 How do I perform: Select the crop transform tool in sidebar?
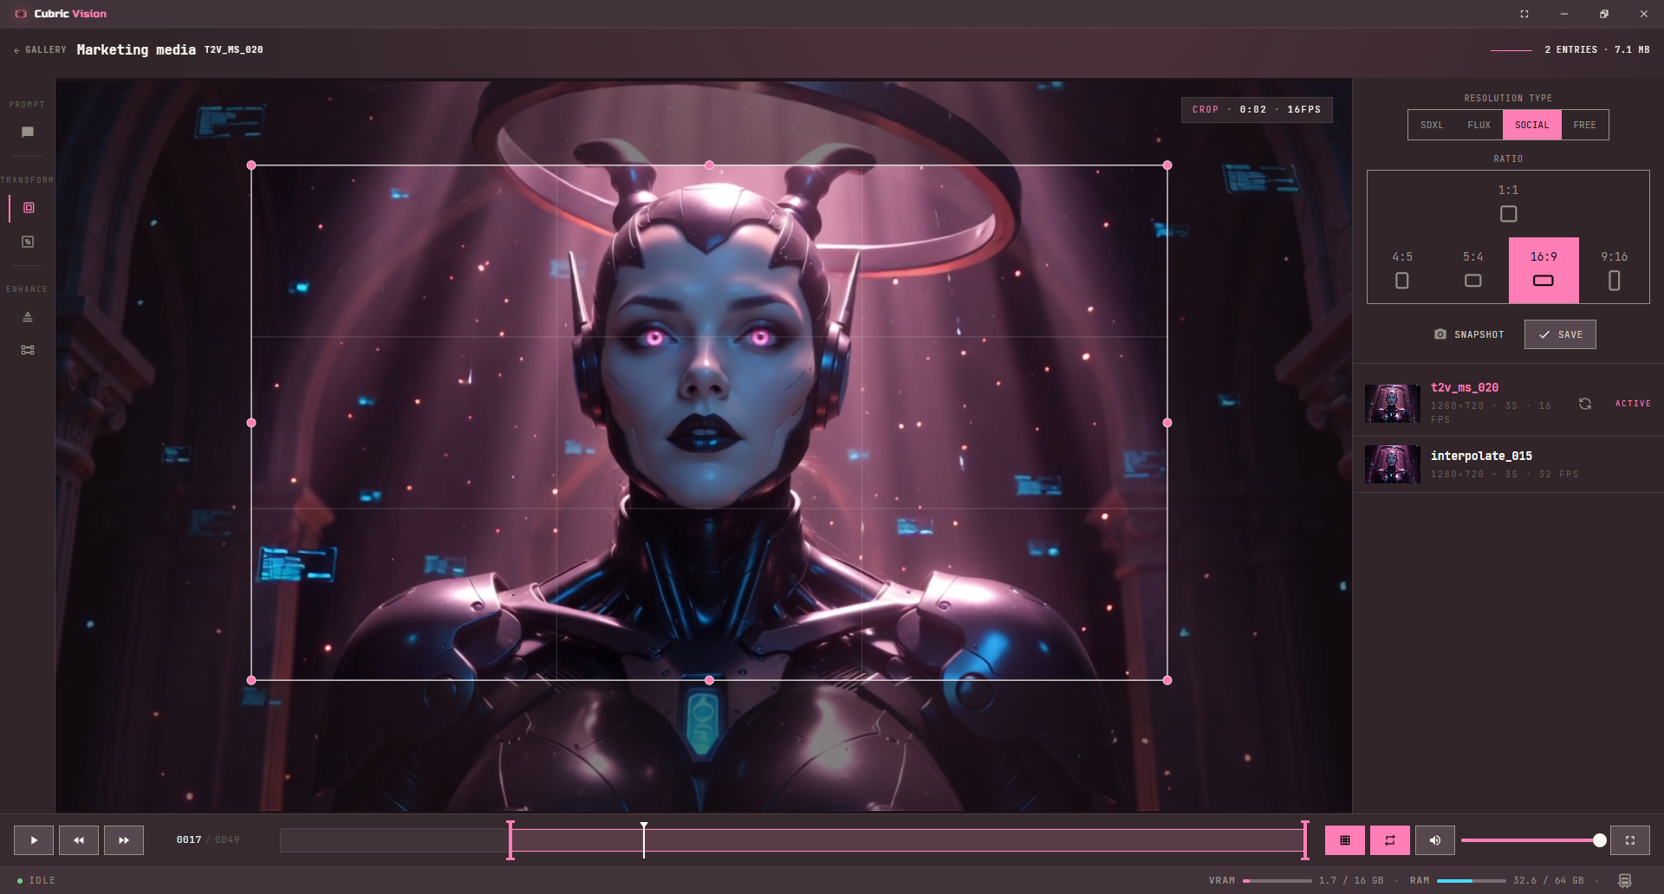pos(29,208)
